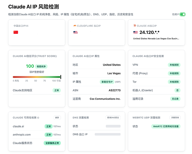
Task: Click the 深度查询 button
Action: click(x=175, y=118)
